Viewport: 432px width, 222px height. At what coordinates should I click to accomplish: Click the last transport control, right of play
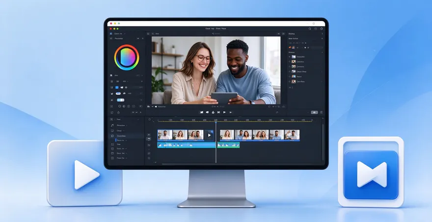point(231,112)
